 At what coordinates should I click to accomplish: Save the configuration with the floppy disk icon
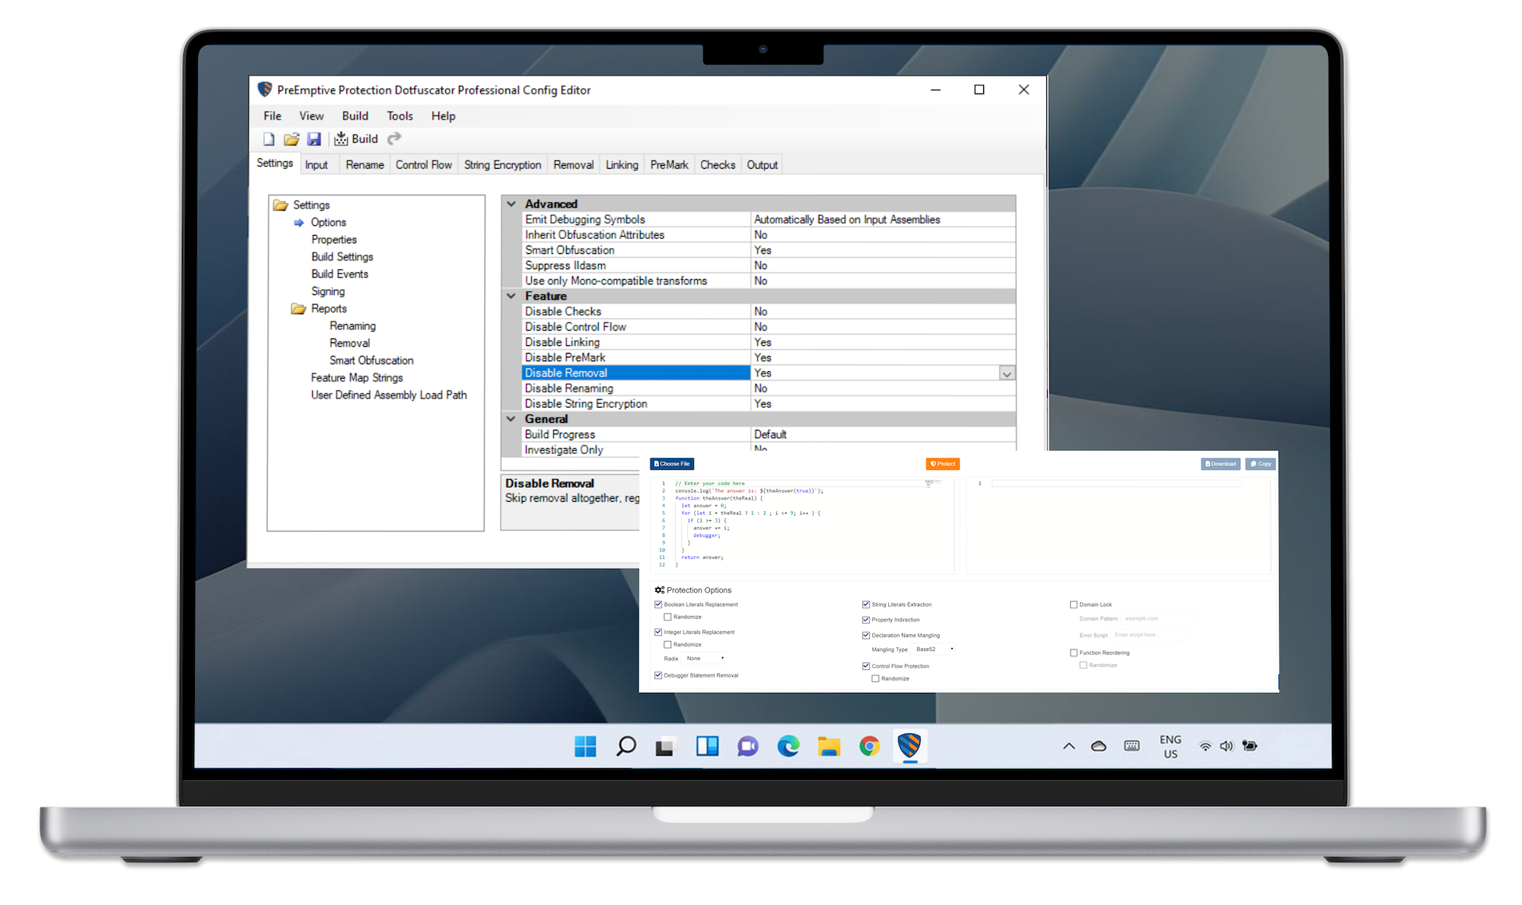(314, 138)
